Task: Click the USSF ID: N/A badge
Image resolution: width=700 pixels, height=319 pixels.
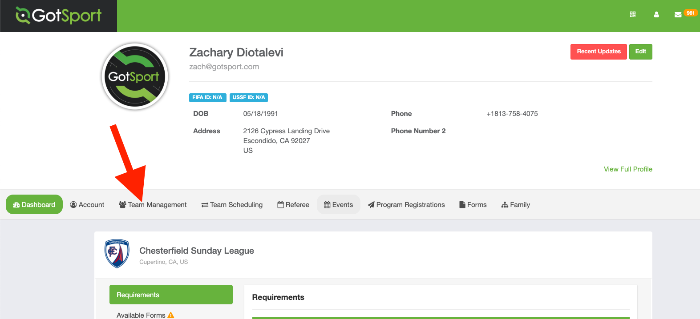Action: coord(249,97)
